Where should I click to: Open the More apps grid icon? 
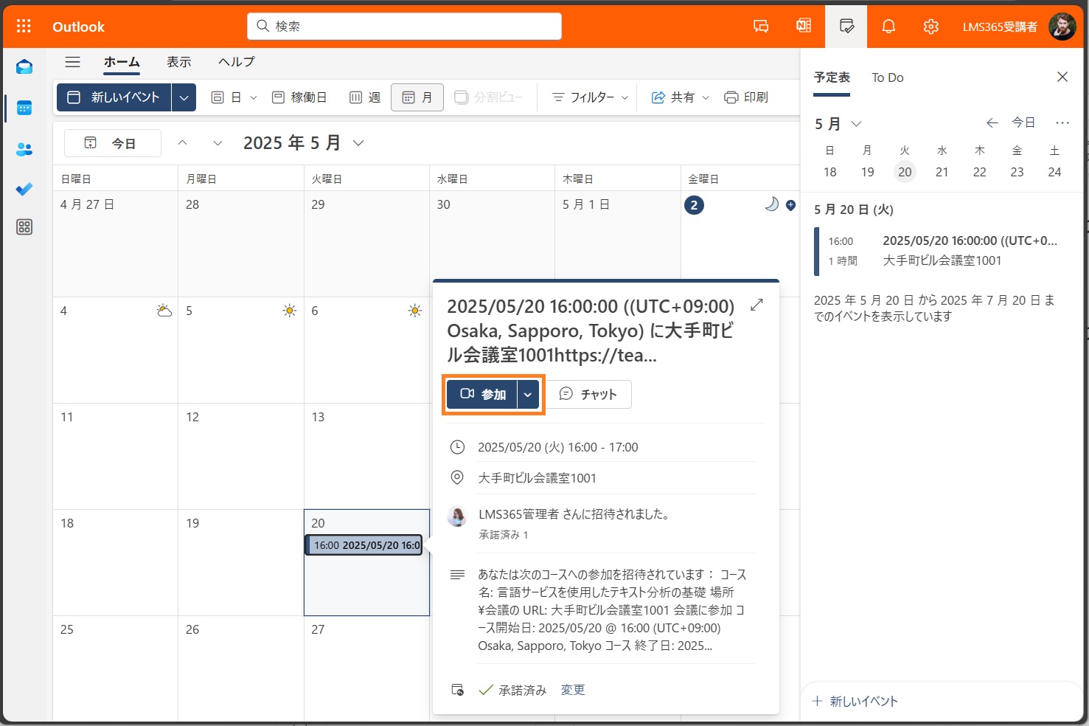[x=24, y=227]
